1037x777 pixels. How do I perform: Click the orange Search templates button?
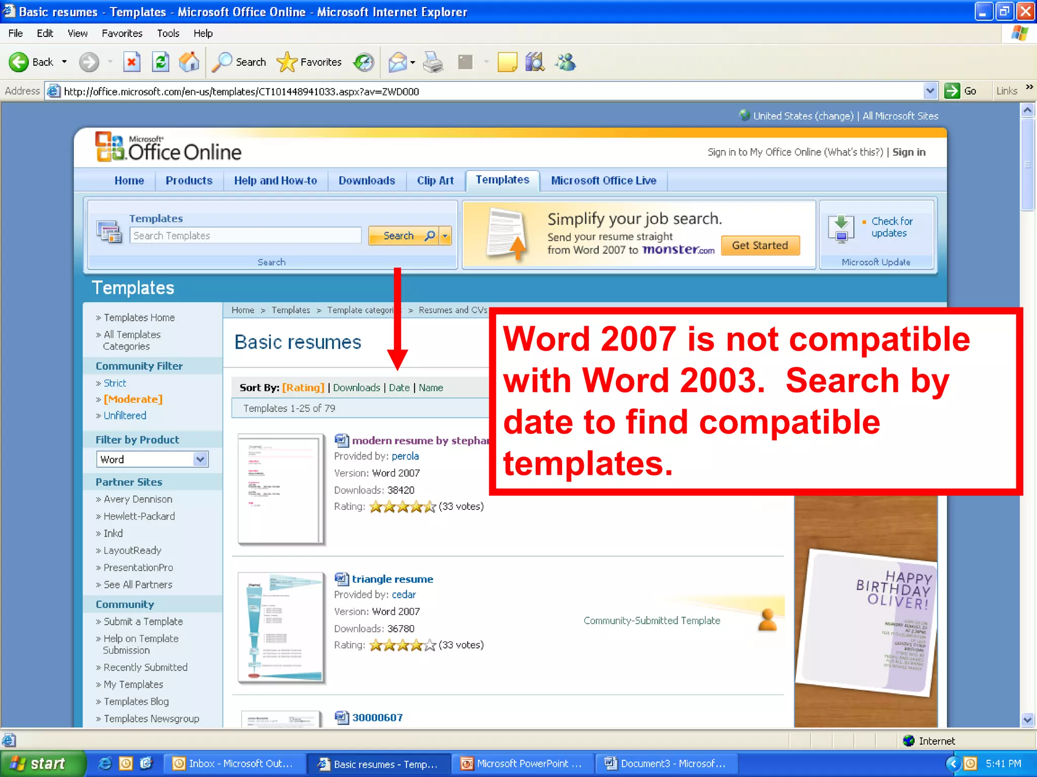click(x=404, y=236)
